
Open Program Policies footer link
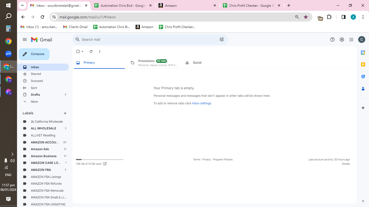click(223, 160)
